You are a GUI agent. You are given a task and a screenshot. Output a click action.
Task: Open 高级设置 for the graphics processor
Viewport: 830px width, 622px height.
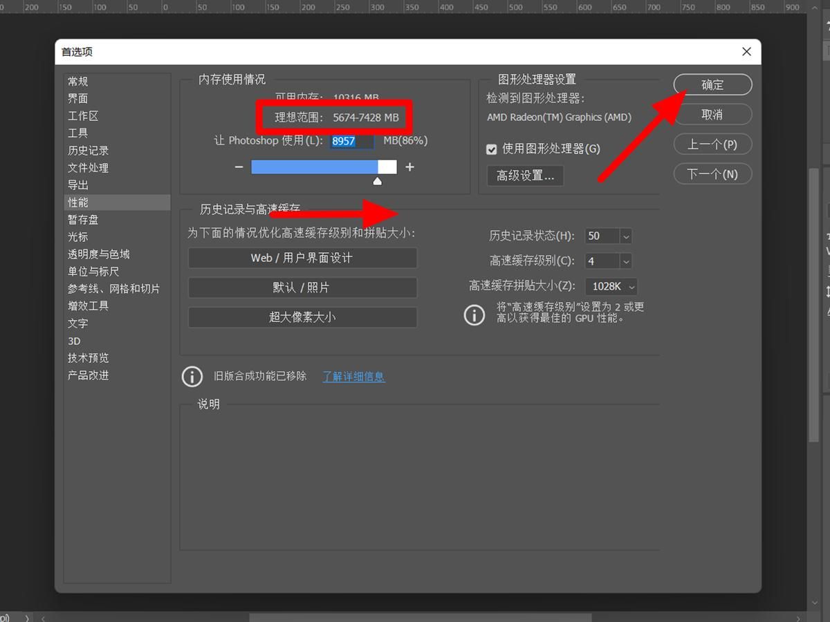pos(525,176)
